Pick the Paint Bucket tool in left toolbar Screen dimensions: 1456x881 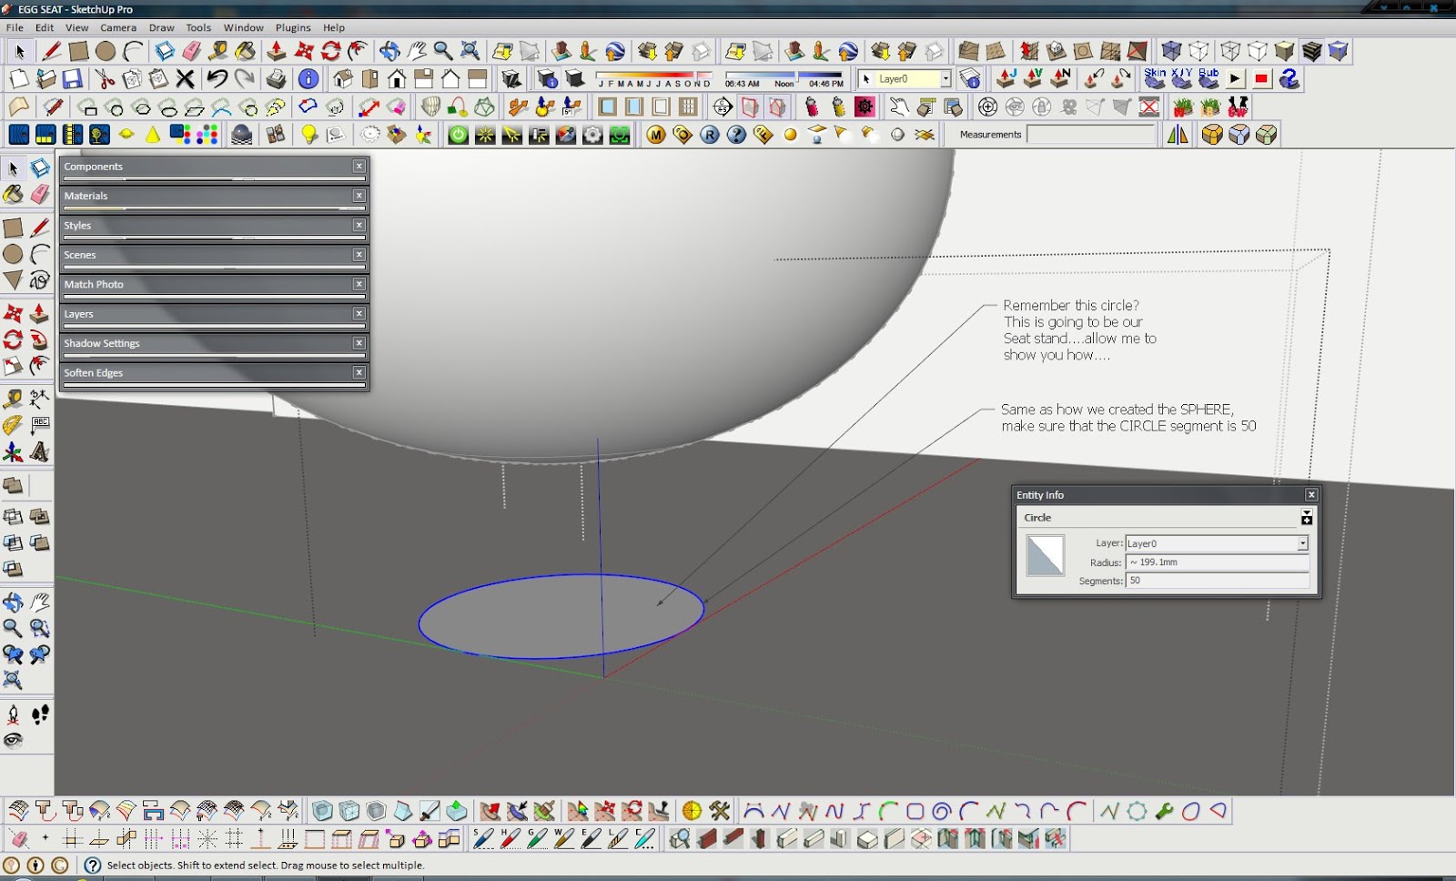[13, 194]
